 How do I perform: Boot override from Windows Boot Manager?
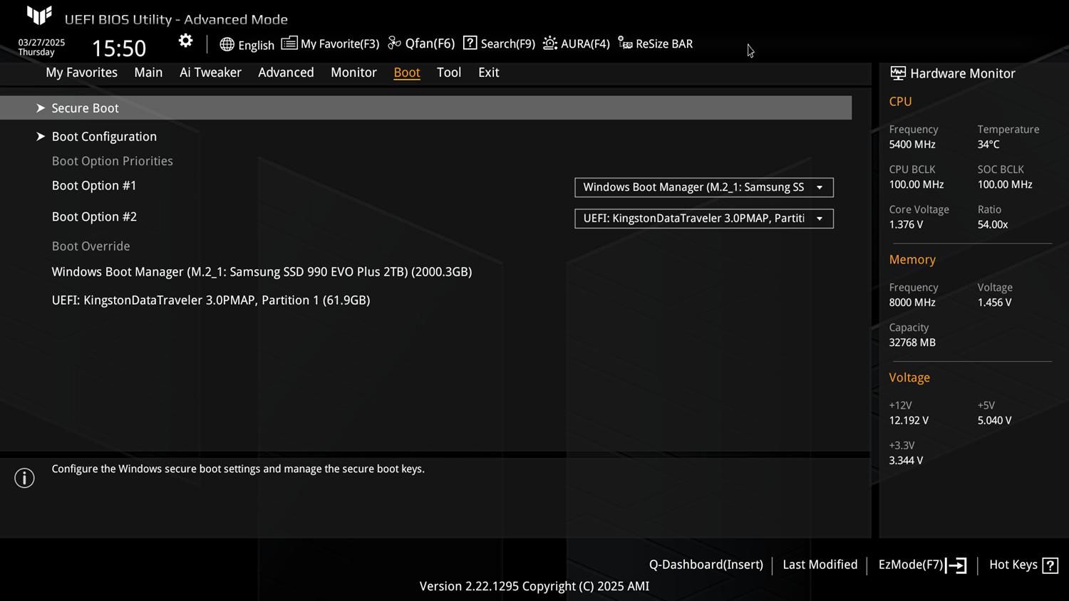click(x=262, y=272)
